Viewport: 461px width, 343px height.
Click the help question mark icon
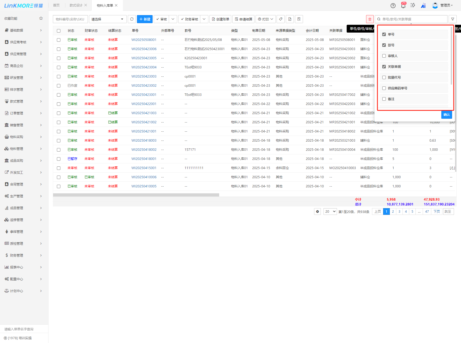(393, 5)
